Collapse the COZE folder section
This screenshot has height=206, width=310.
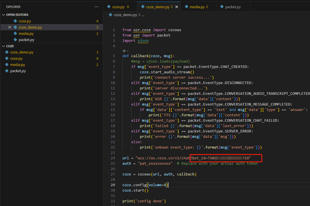(x=4, y=46)
